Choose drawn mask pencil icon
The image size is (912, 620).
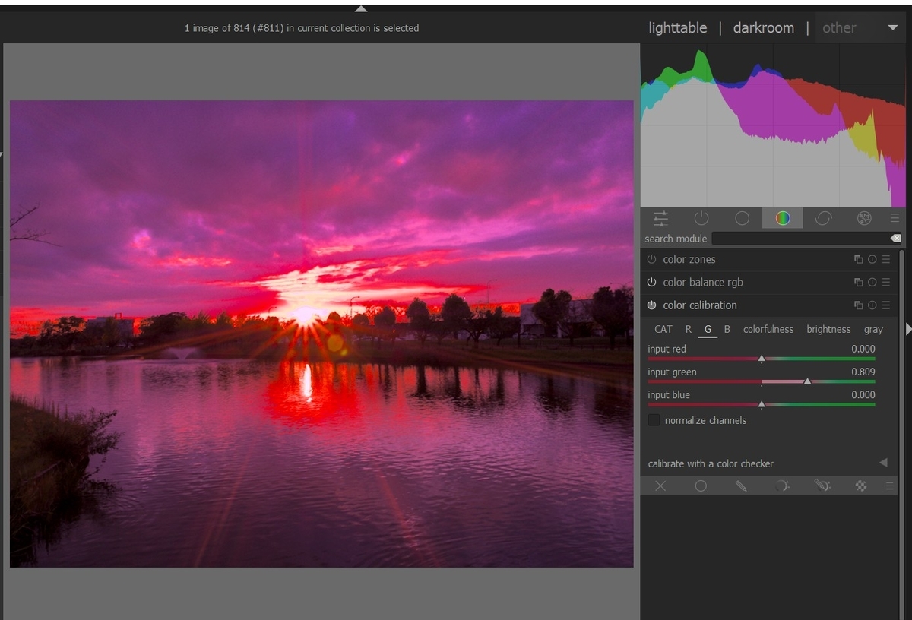741,486
